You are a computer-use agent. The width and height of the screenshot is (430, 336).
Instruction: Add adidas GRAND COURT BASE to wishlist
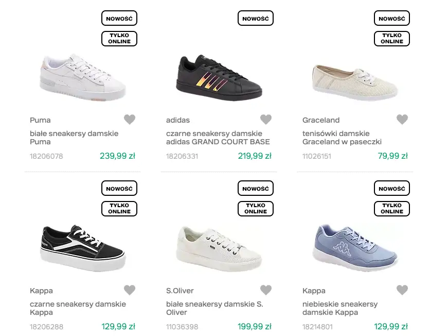pyautogui.click(x=265, y=120)
